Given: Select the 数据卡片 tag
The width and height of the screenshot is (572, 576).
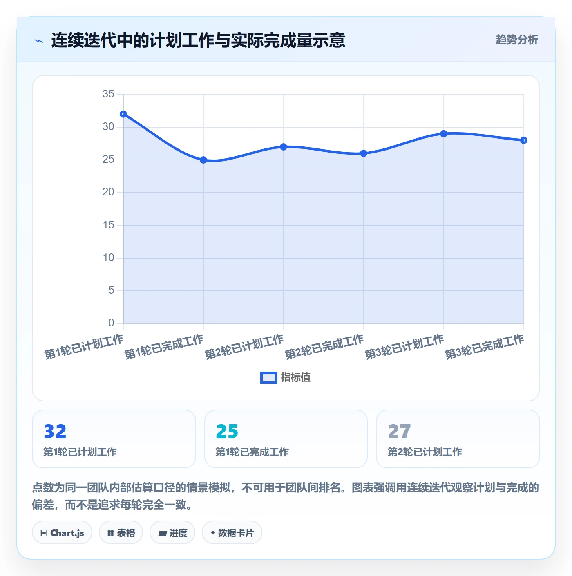Looking at the screenshot, I should [232, 532].
